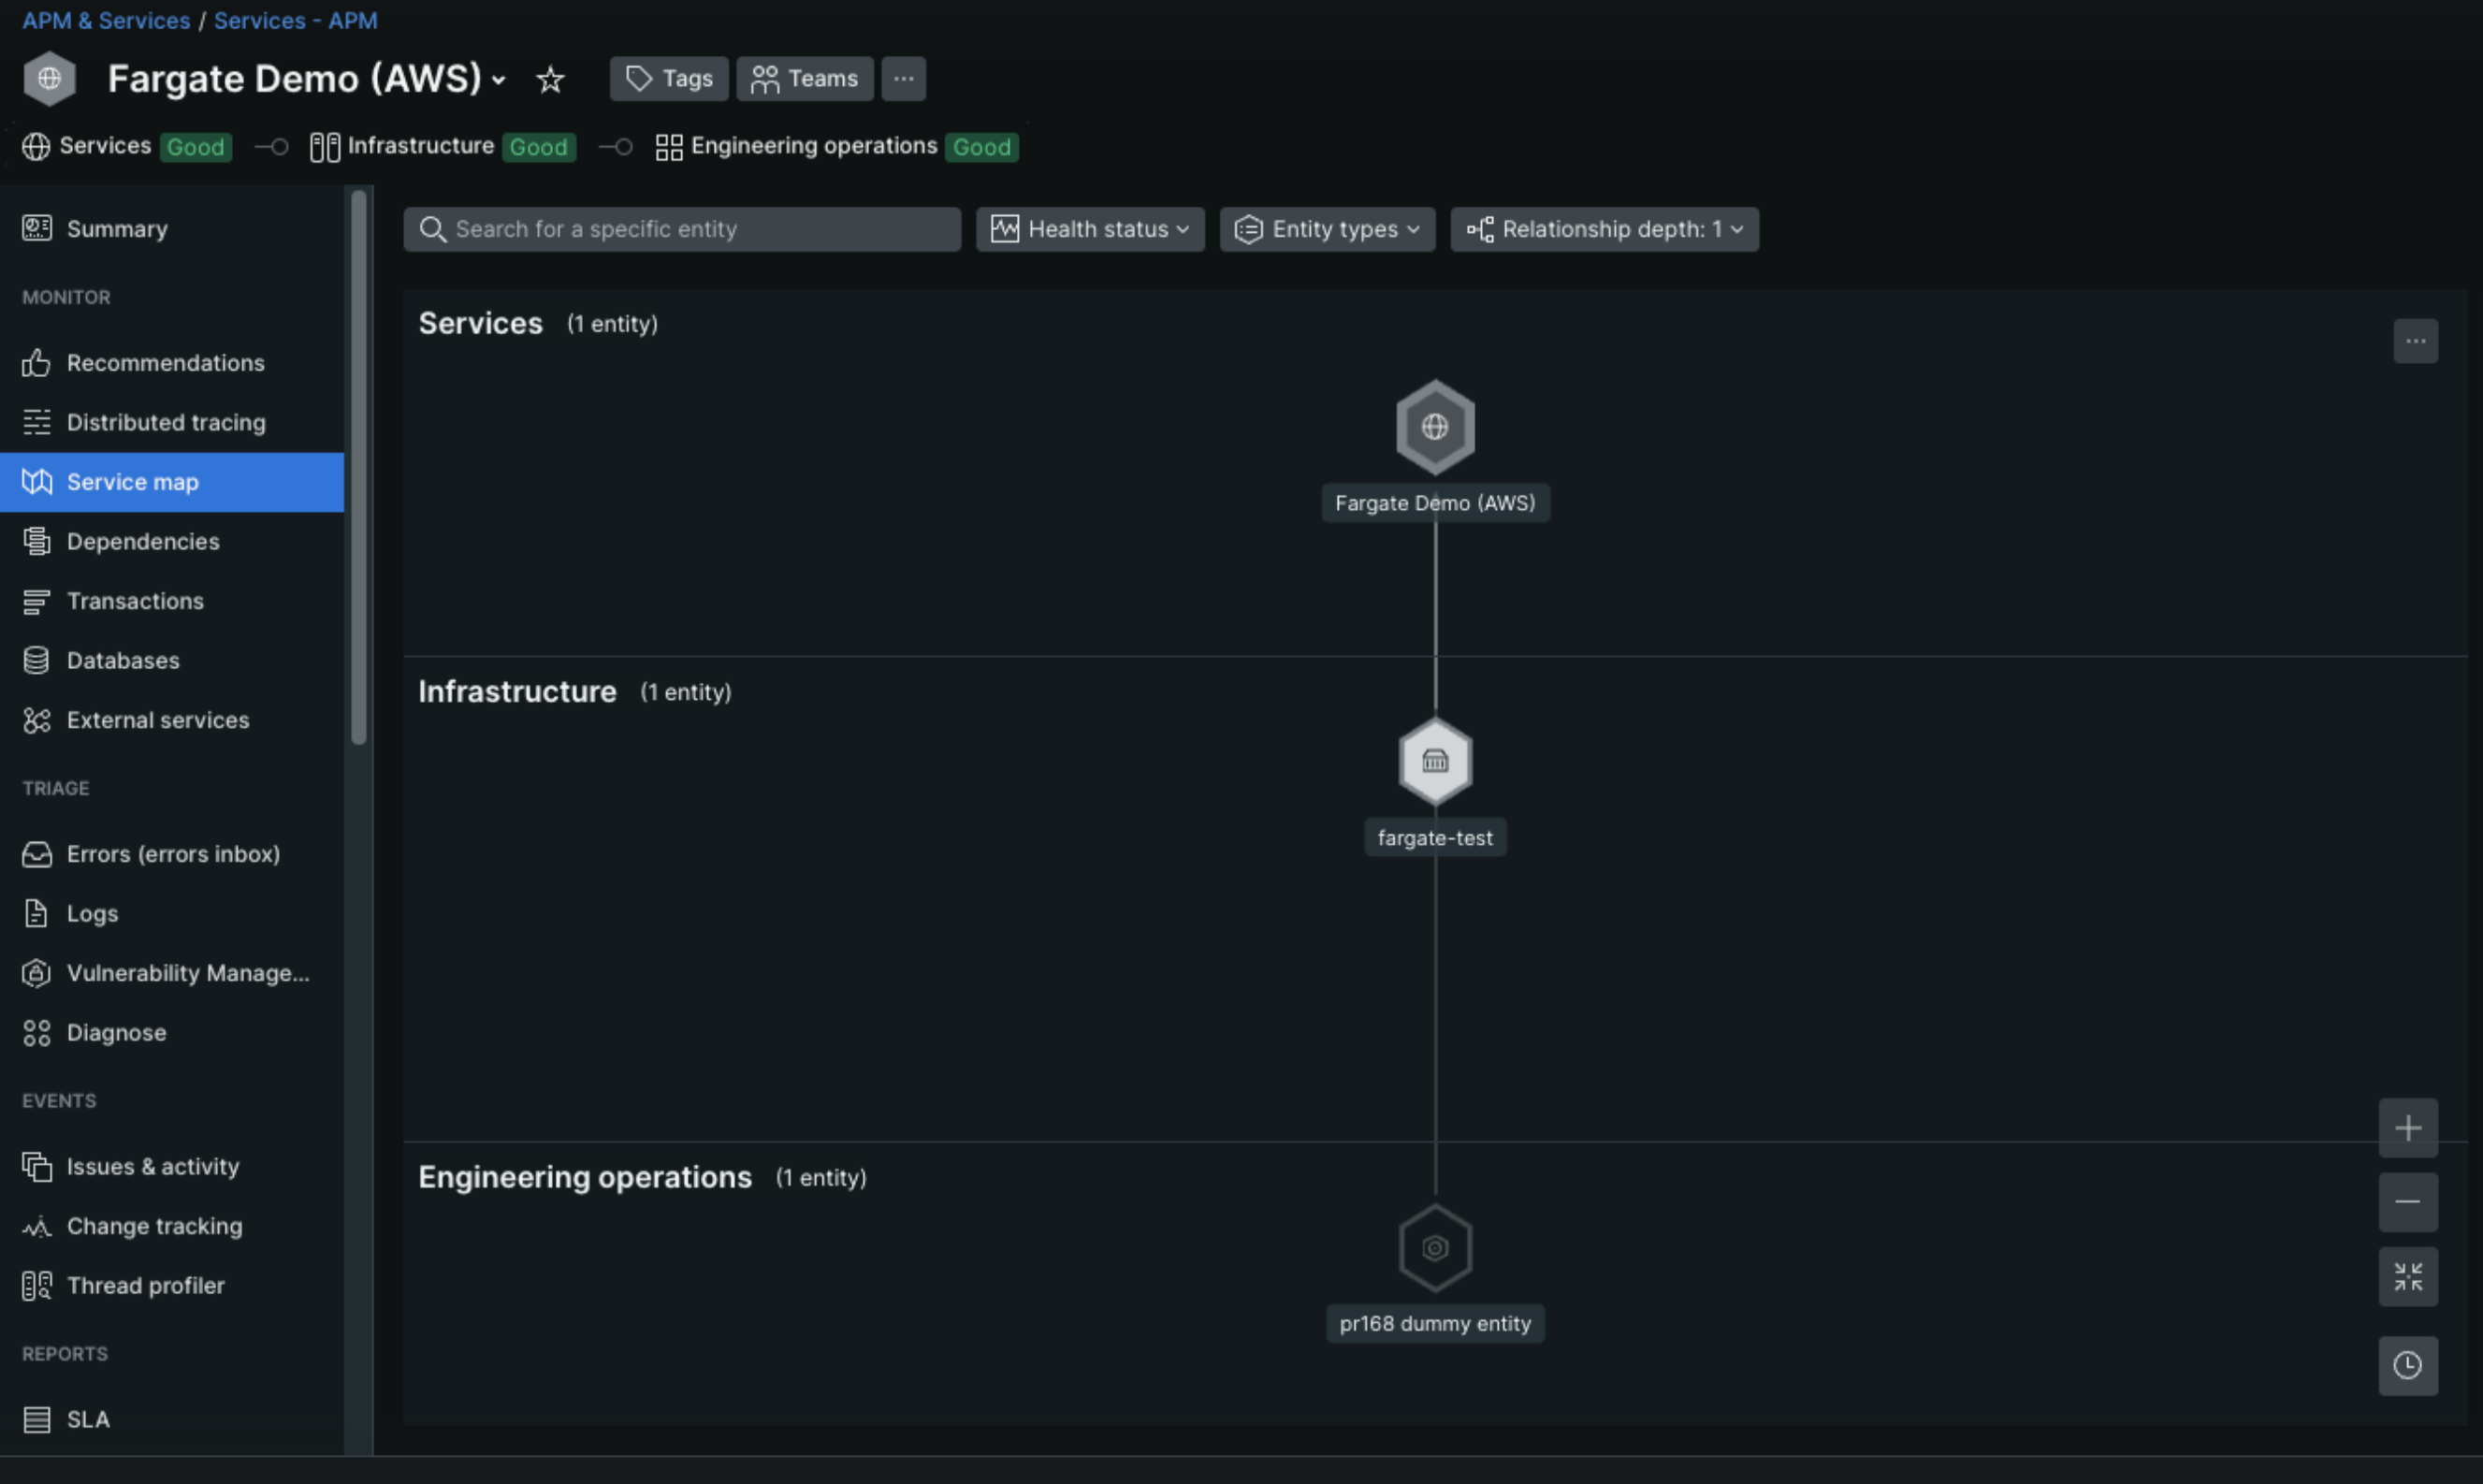Click the fit-to-view collapse icon

[x=2407, y=1276]
